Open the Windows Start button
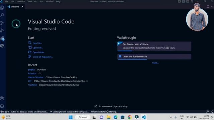Screen dimensions: 214x120 point(71,117)
